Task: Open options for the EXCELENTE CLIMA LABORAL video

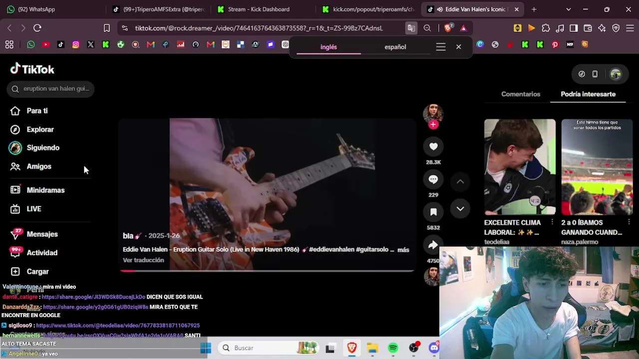Action: [552, 222]
